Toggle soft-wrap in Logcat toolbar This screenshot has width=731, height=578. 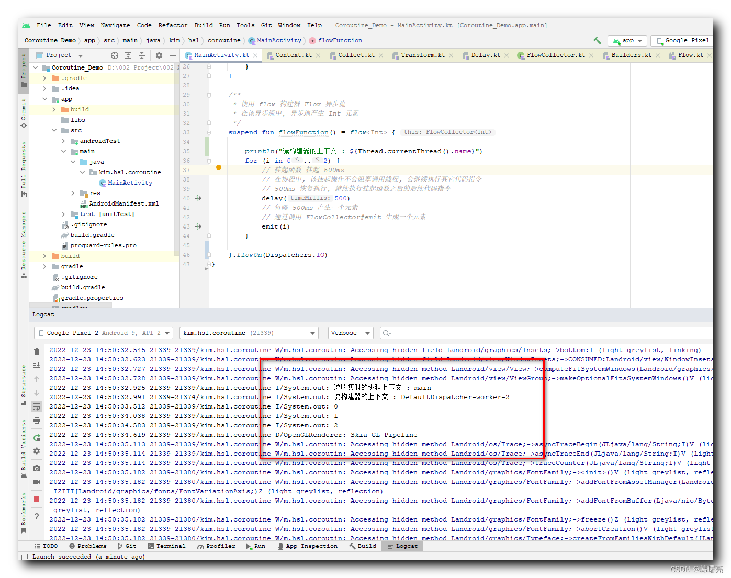pos(37,406)
